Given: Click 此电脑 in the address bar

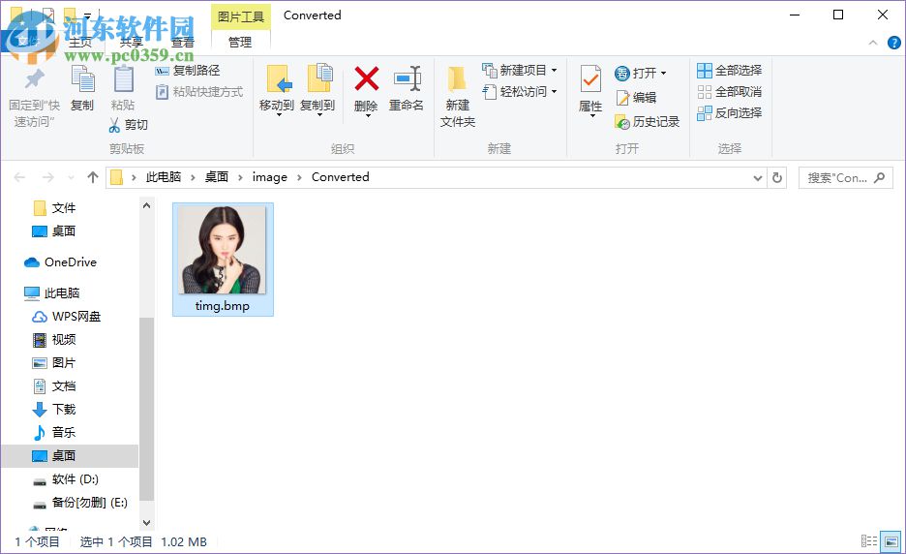Looking at the screenshot, I should pos(164,177).
